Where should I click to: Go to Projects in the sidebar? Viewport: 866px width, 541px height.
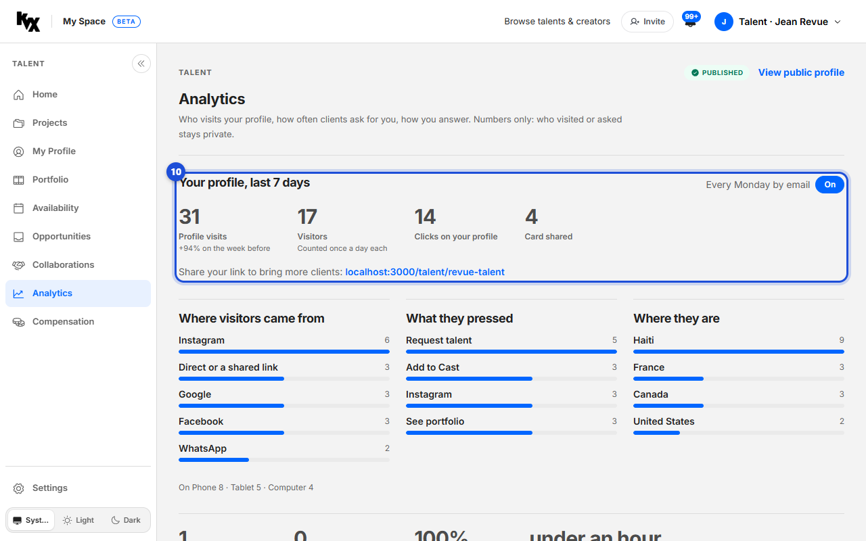click(x=78, y=123)
